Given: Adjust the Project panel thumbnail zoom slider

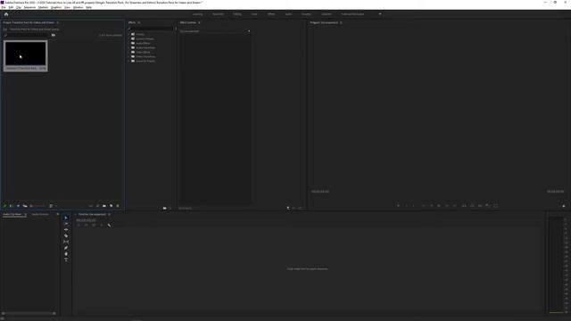Looking at the screenshot, I should tap(38, 206).
